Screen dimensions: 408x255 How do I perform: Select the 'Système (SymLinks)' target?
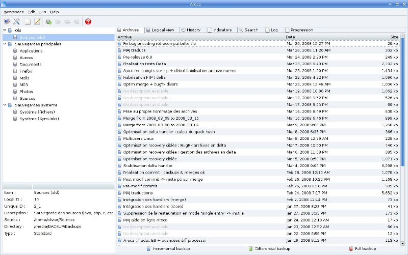tap(39, 119)
